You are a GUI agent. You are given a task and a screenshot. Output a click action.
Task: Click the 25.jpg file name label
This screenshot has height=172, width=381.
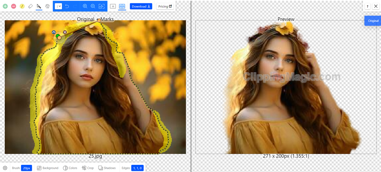pyautogui.click(x=95, y=156)
